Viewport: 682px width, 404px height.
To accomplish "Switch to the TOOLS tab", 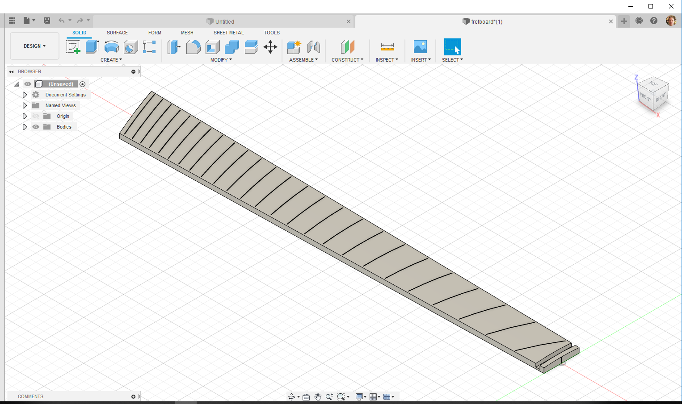I will point(272,33).
